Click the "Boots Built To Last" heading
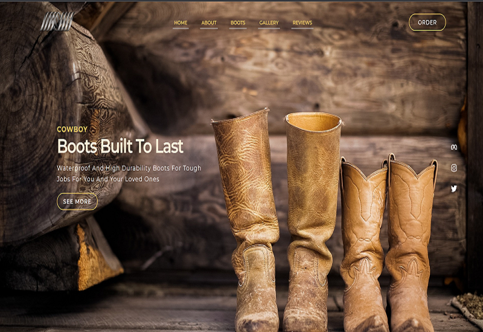This screenshot has width=483, height=332. [x=120, y=146]
